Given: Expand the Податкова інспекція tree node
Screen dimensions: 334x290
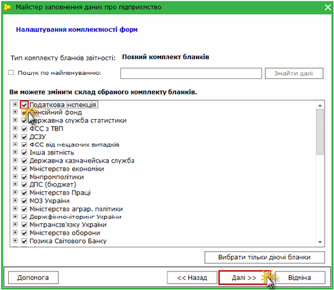Looking at the screenshot, I should 15,104.
